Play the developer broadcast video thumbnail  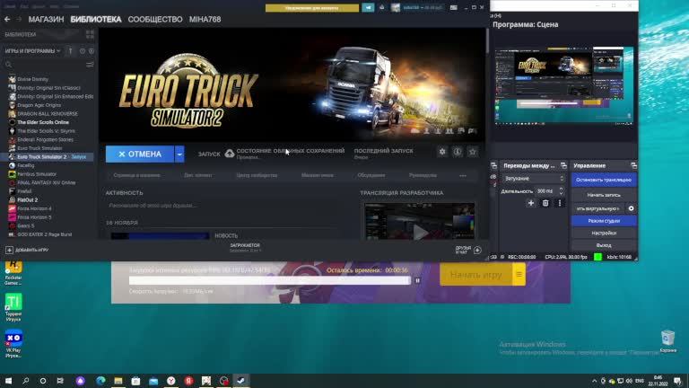(420, 221)
